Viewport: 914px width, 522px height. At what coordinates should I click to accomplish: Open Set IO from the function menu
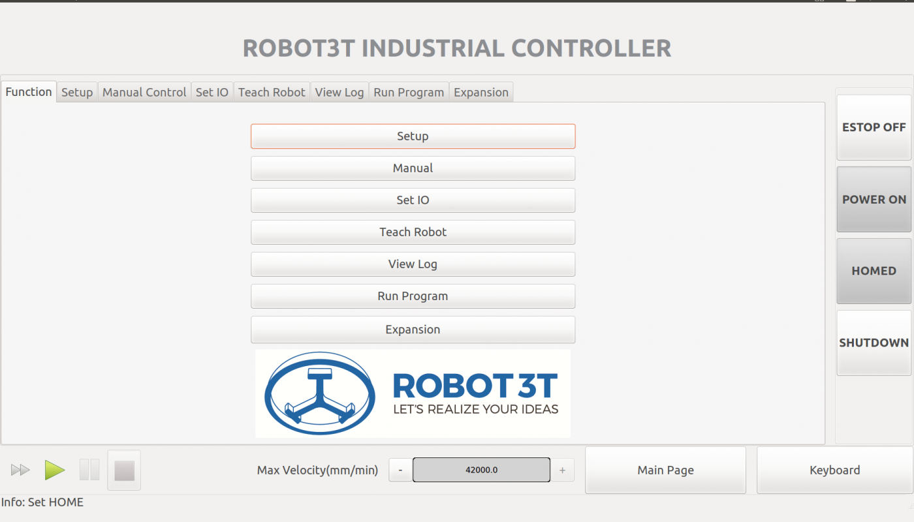[x=413, y=200]
